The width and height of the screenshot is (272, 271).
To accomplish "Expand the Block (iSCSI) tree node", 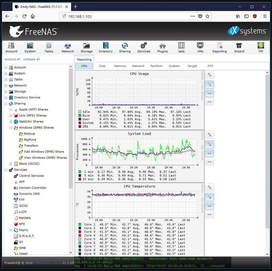I will [x=11, y=164].
